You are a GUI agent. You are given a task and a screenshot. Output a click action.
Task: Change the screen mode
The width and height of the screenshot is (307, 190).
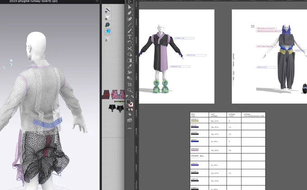tap(130, 120)
